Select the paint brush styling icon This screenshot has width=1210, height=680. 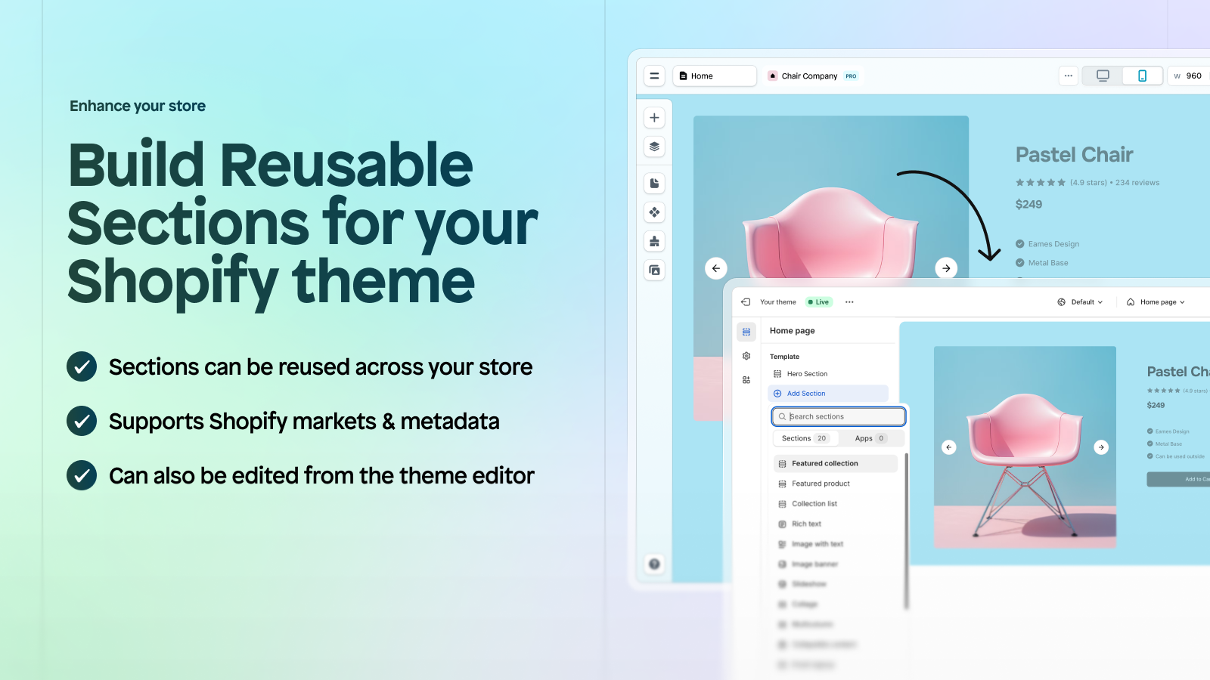point(654,241)
